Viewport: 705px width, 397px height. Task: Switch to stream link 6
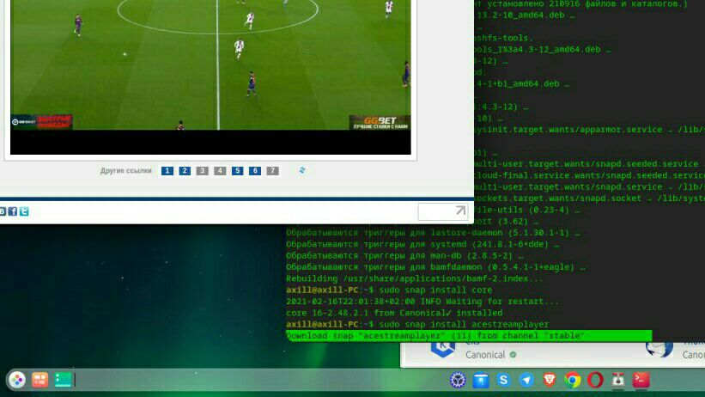coord(255,171)
